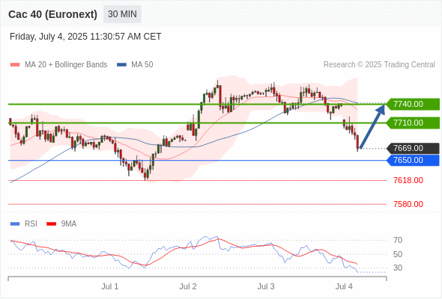Click the Cac 40 (Euronext) title
The height and width of the screenshot is (299, 442).
click(x=52, y=14)
